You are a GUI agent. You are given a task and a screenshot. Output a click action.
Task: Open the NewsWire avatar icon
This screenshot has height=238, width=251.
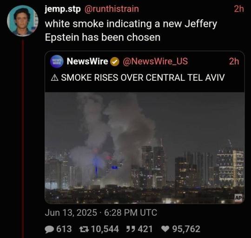tap(57, 61)
